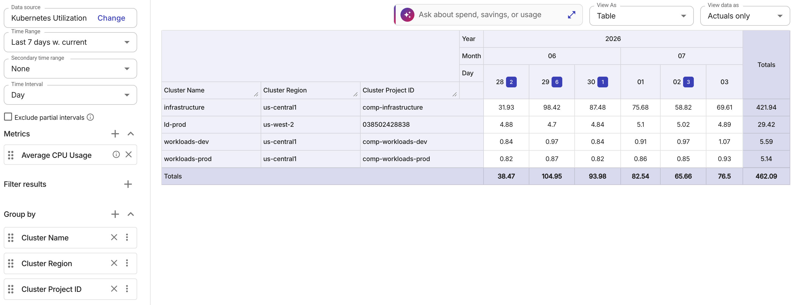Click the Kubernetes Utilization data source field

click(x=70, y=18)
